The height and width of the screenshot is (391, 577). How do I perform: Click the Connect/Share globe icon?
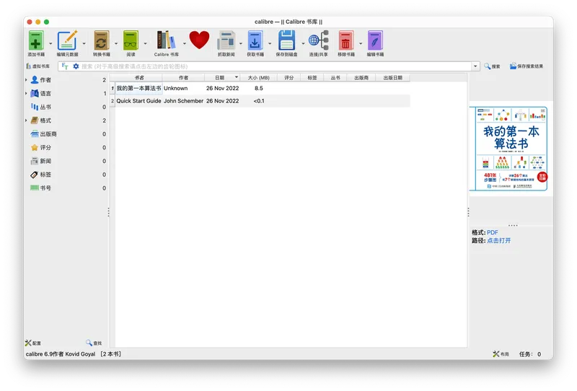(318, 40)
